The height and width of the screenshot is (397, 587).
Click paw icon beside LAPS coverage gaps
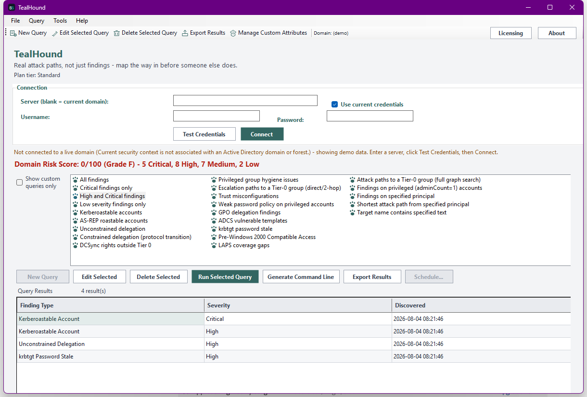pos(214,245)
